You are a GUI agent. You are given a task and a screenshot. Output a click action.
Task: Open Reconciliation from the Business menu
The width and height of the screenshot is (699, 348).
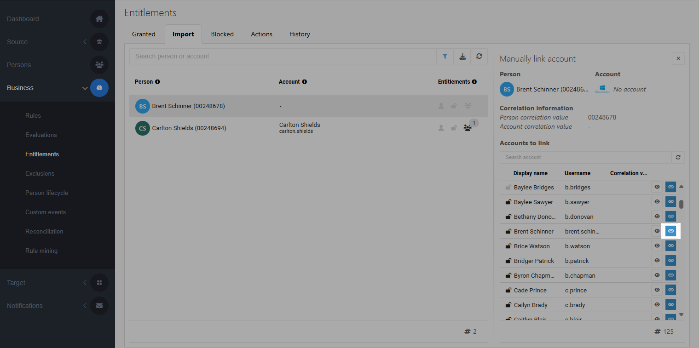pyautogui.click(x=44, y=231)
